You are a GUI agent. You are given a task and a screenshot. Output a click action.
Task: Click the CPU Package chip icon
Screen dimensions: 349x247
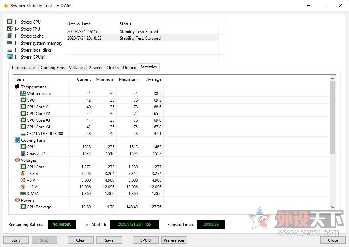tap(23, 207)
